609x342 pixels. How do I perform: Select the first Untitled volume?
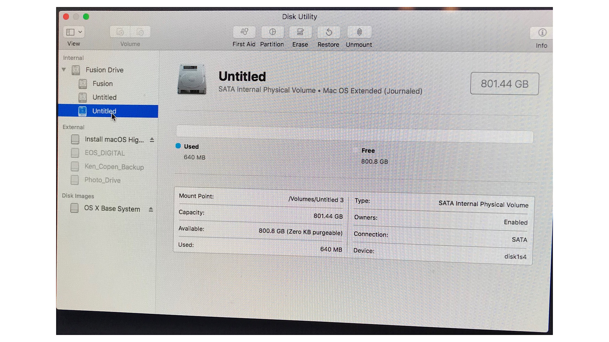coord(104,97)
